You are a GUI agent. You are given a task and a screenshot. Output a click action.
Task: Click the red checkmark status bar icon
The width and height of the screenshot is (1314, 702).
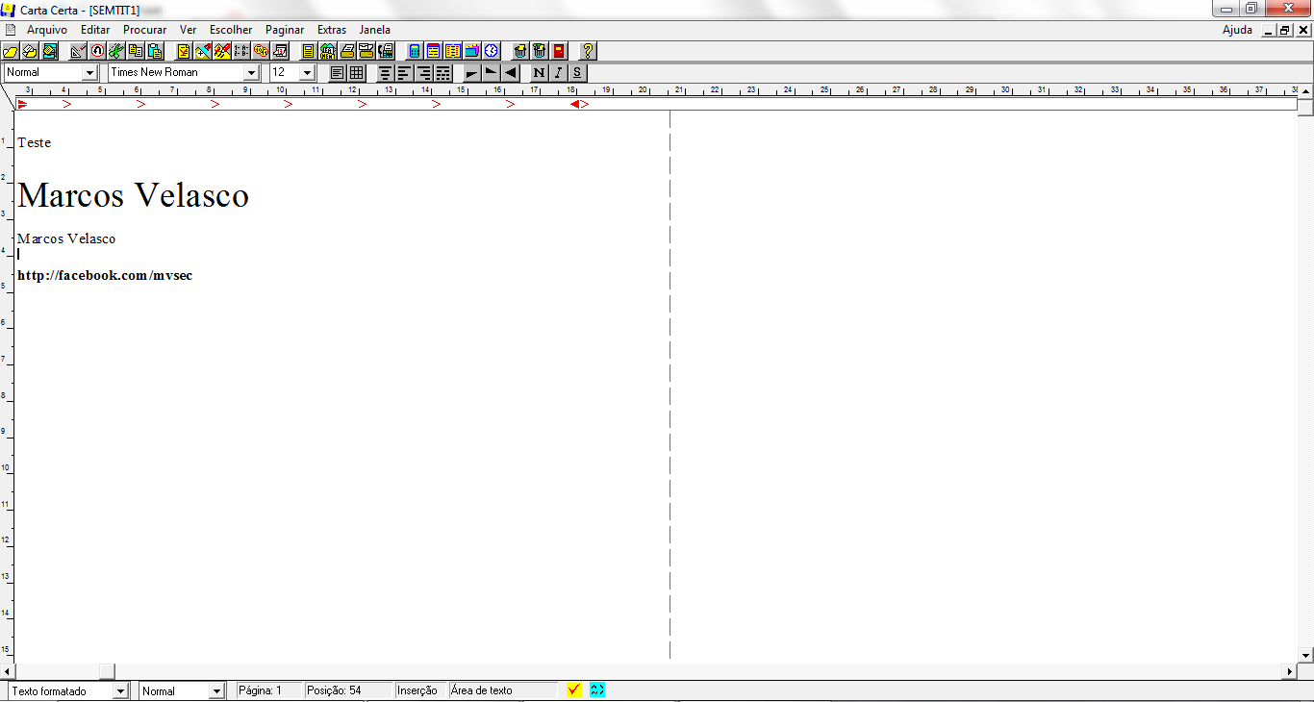(x=574, y=689)
